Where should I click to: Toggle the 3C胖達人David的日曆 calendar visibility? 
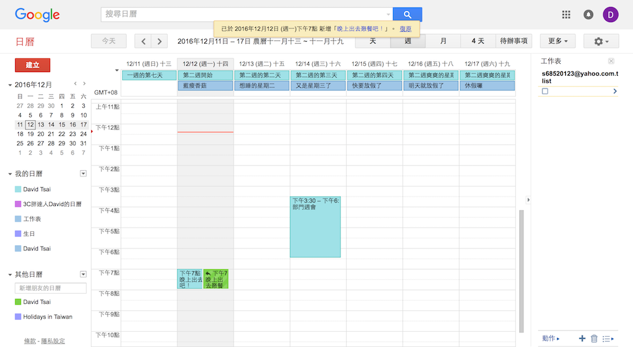pyautogui.click(x=18, y=204)
